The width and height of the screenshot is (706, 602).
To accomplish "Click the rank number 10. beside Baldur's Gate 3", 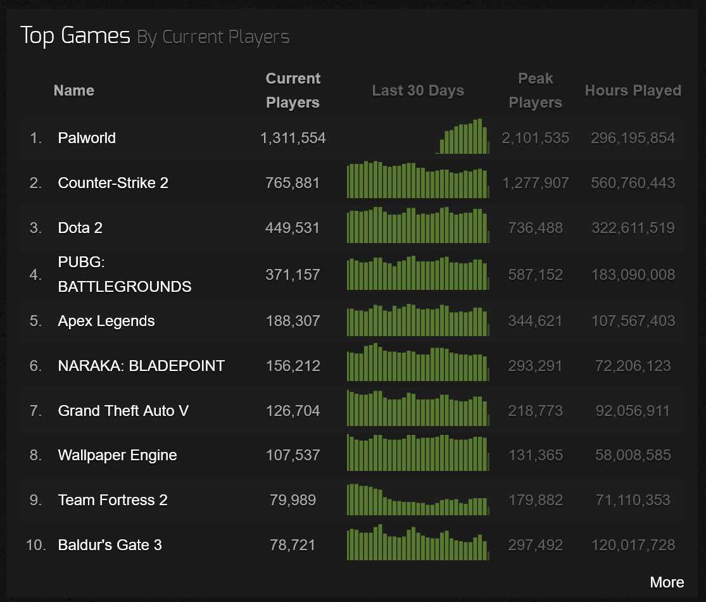I will tap(36, 545).
